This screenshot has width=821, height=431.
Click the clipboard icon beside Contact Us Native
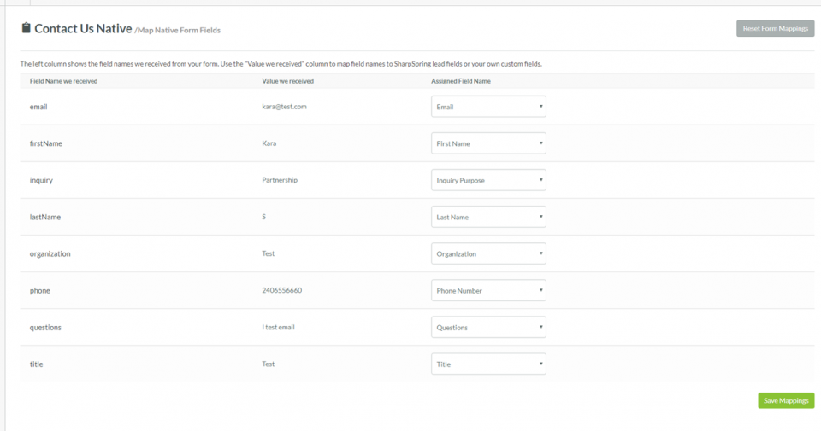point(26,28)
